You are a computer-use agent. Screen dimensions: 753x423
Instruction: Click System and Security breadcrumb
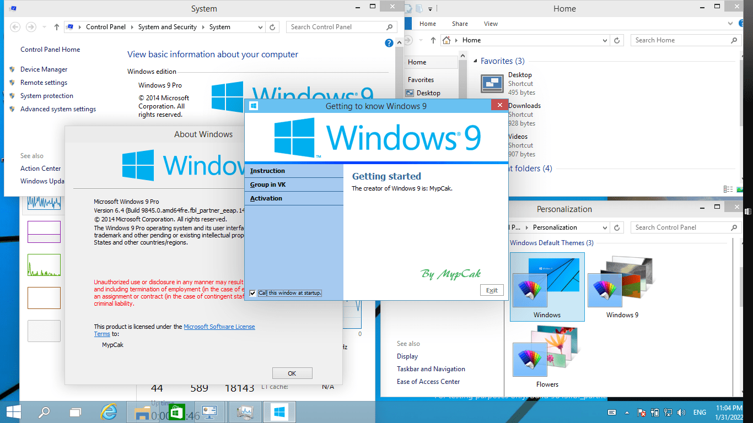tap(167, 27)
